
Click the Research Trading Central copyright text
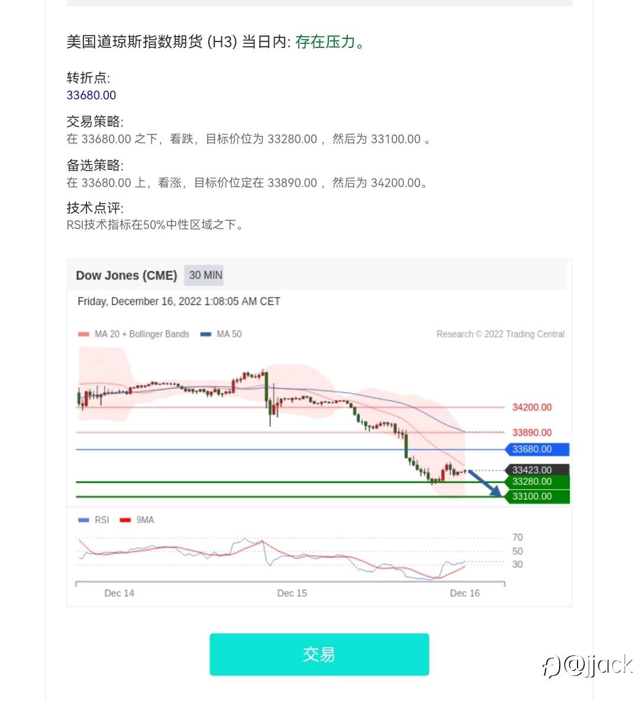click(501, 334)
